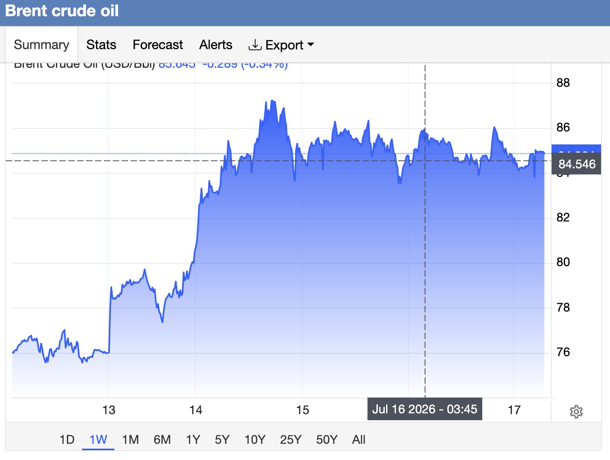Switch chart to 1M range
Image resolution: width=610 pixels, height=460 pixels.
click(131, 440)
